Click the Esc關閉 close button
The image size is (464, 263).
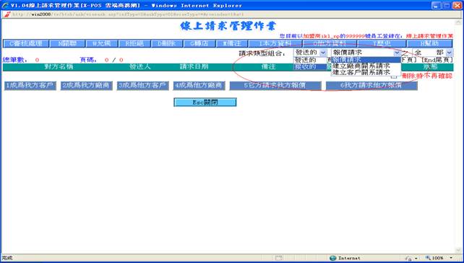pyautogui.click(x=205, y=103)
